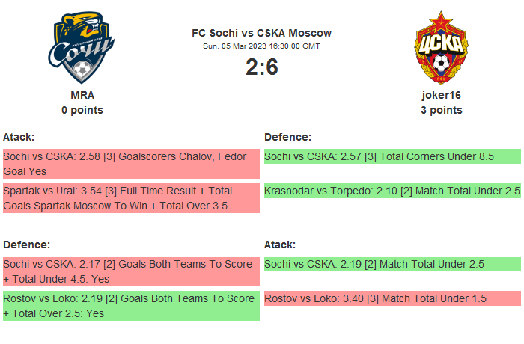Click the top-left Atack heading
This screenshot has height=344, width=524.
point(19,137)
